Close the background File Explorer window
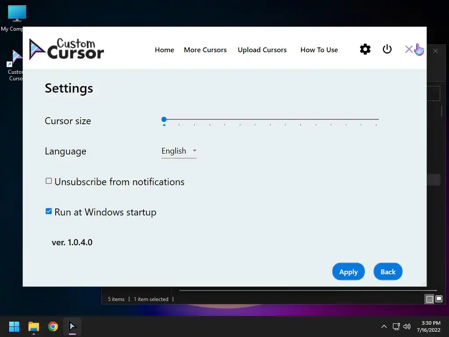Viewport: 449px width, 337px height. 435,51
